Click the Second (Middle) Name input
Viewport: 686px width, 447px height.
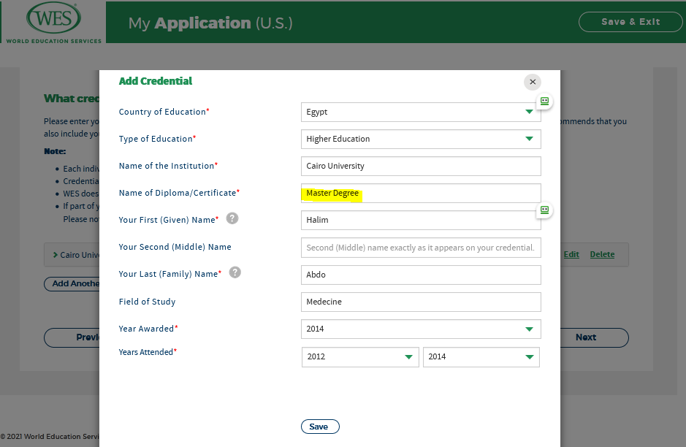421,248
